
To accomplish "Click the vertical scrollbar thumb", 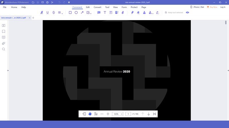I will (x=226, y=22).
